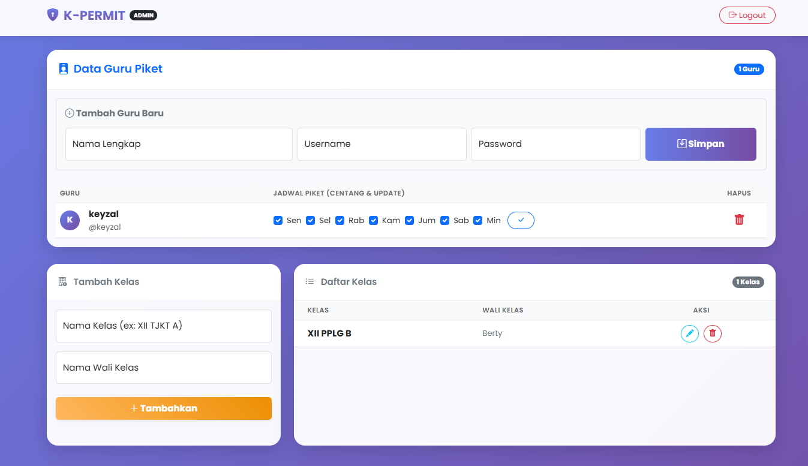Image resolution: width=808 pixels, height=466 pixels.
Task: Toggle the Rab schedule checkbox
Action: pyautogui.click(x=340, y=220)
